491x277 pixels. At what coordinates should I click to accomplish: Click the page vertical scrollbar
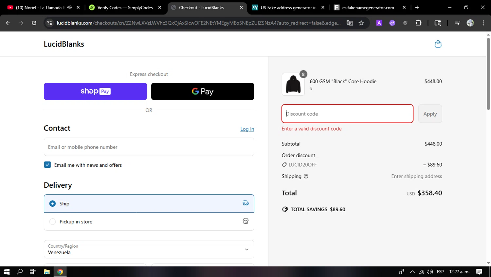tap(488, 74)
